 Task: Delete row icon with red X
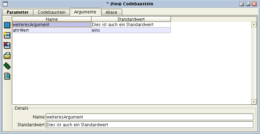(x=7, y=45)
